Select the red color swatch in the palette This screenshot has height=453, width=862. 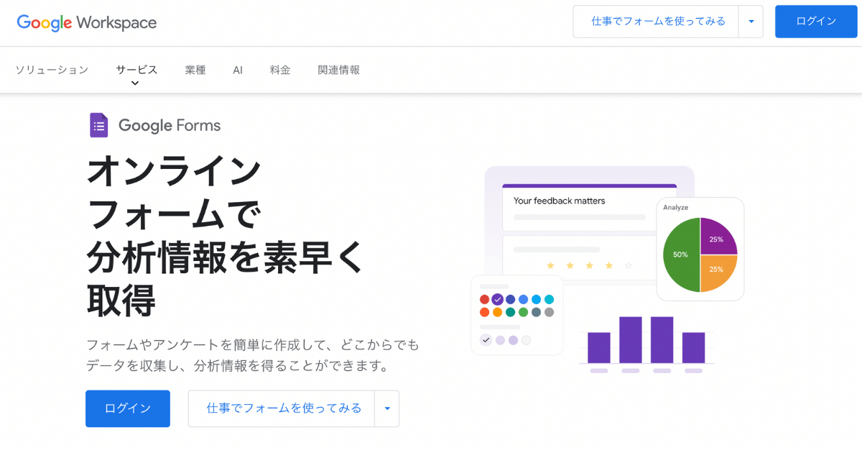[x=484, y=299]
